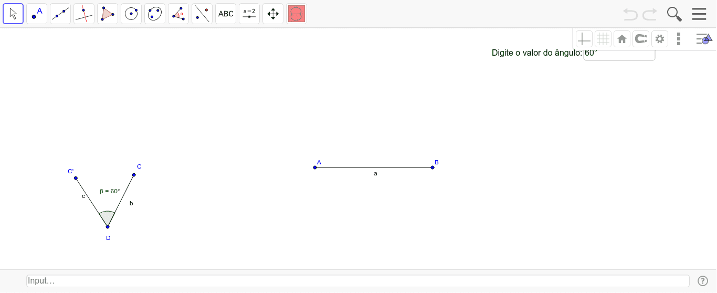This screenshot has width=717, height=293.
Task: Click the β = 60° angle label
Action: 110,191
